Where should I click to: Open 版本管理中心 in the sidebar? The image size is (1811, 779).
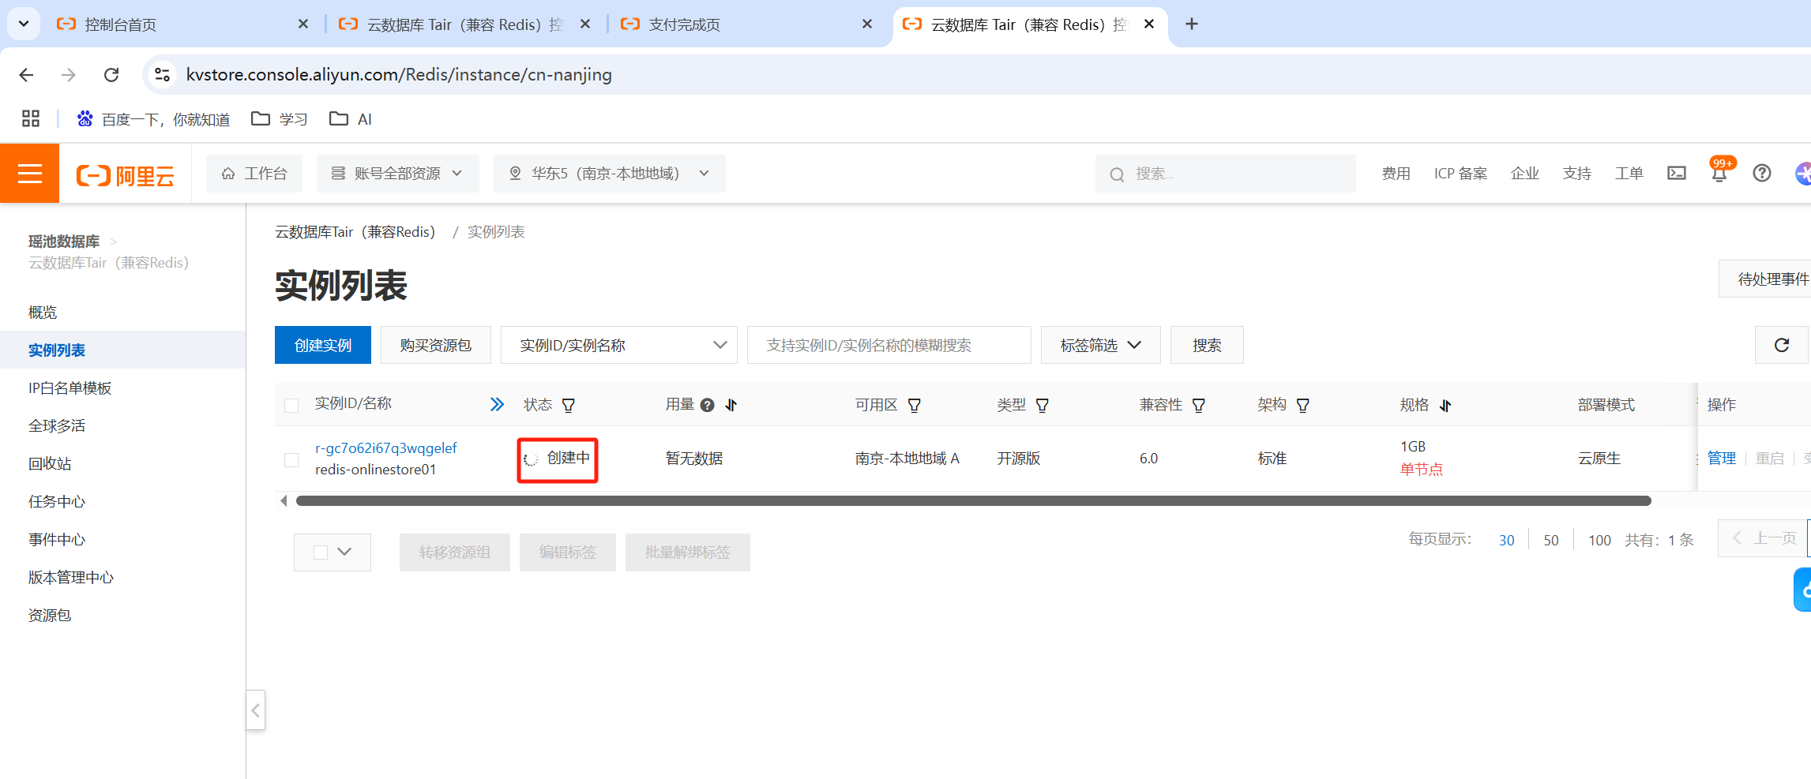coord(71,578)
